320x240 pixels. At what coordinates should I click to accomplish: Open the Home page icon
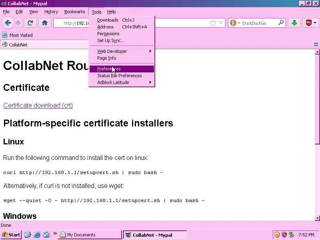(45, 23)
